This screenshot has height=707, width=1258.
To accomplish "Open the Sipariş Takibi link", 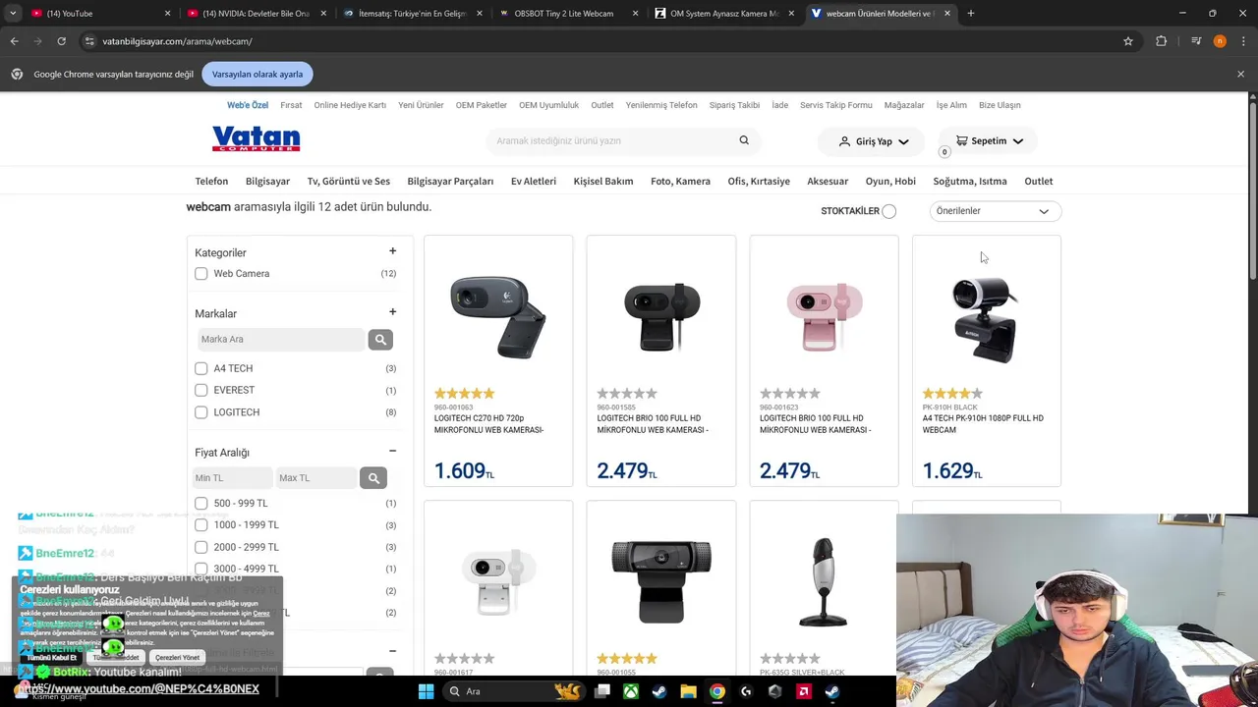I will pyautogui.click(x=734, y=105).
